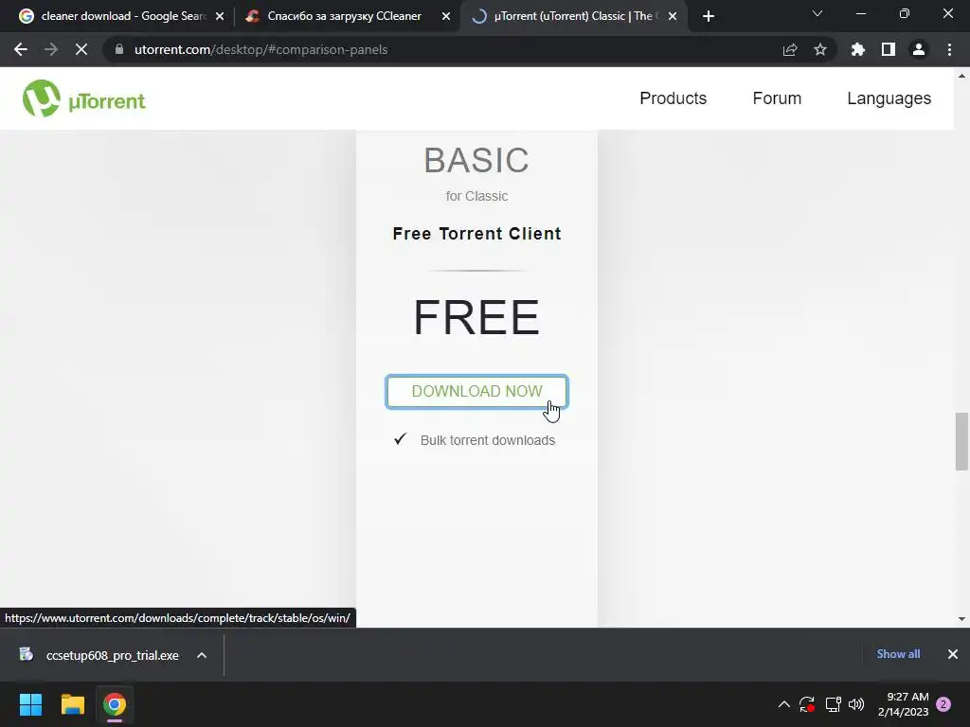The image size is (970, 727).
Task: Click the sync status tray icon
Action: [807, 704]
